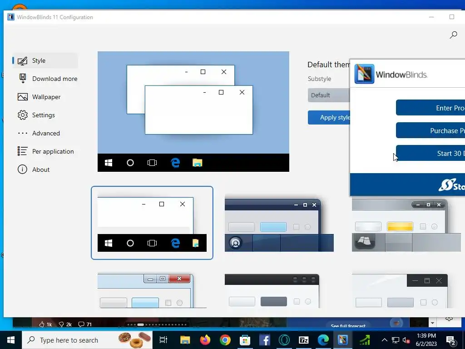Click the down arrow scroll button in background window
465x349 pixels.
click(432, 323)
